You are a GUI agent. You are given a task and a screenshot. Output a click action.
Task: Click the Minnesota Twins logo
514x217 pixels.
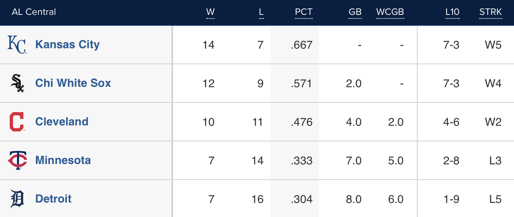pos(17,160)
